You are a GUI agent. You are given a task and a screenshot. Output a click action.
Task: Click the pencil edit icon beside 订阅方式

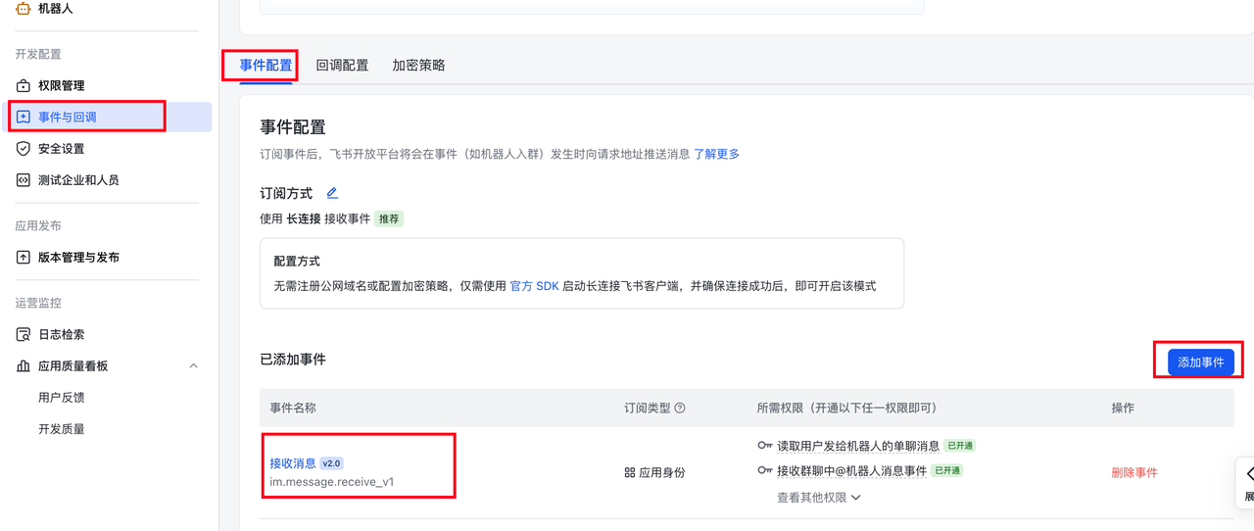pos(332,193)
